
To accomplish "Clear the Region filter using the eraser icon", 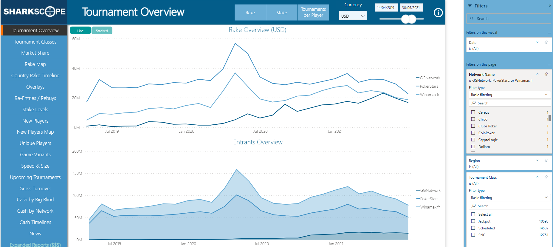I will [546, 160].
